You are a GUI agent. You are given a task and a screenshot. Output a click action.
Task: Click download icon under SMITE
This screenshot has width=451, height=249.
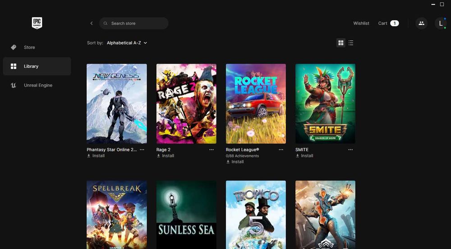click(x=297, y=156)
